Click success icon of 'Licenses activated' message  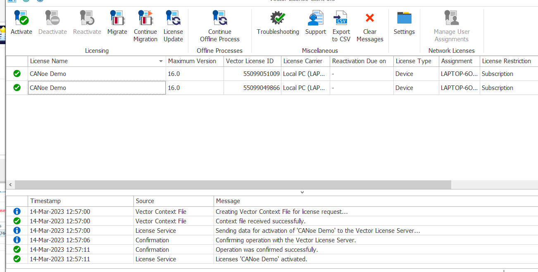pos(17,259)
